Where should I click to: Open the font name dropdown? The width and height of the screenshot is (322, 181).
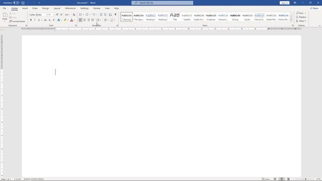pos(46,15)
